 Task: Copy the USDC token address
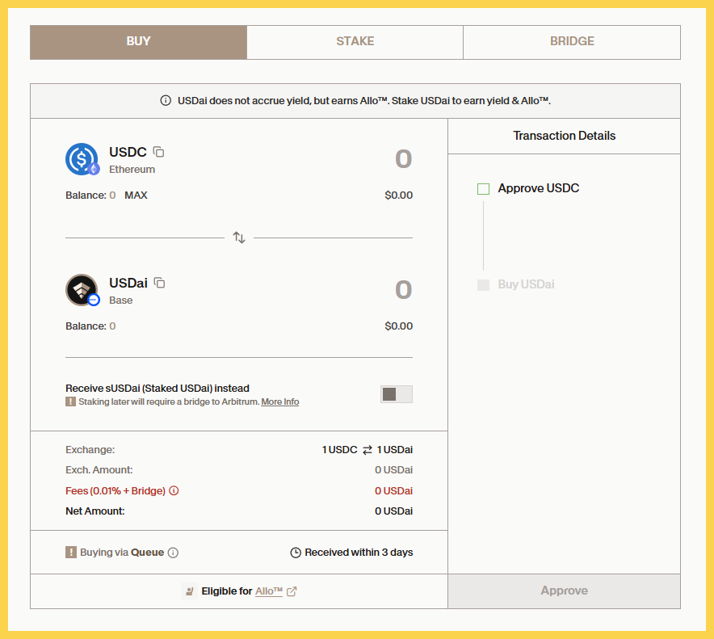pyautogui.click(x=158, y=152)
